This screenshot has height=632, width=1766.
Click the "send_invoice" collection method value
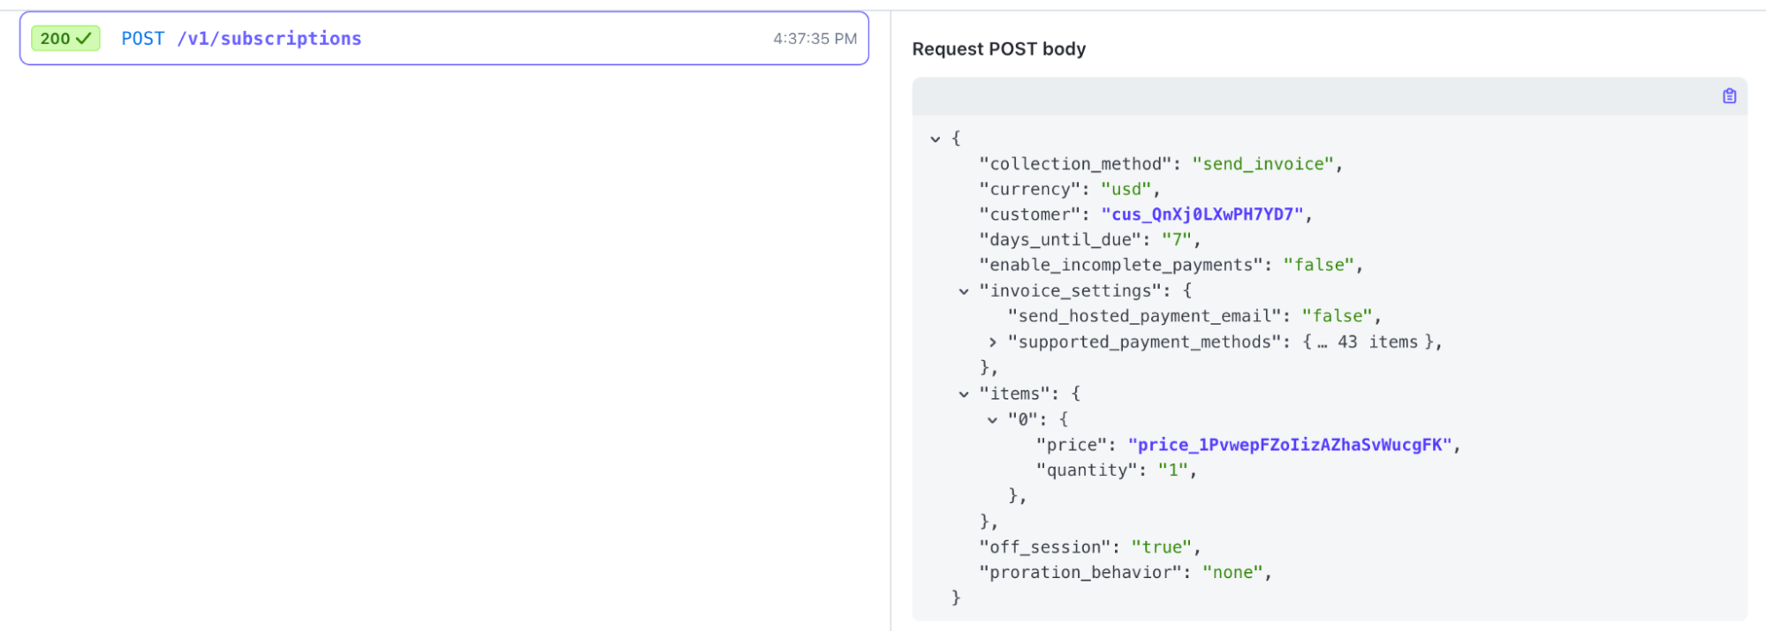click(x=1262, y=164)
